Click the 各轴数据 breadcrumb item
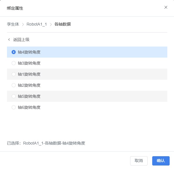This screenshot has width=174, height=169. (62, 24)
